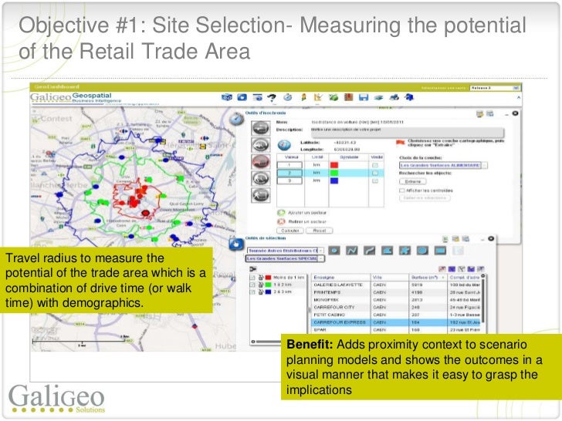The height and width of the screenshot is (421, 562).
Task: Click the Reset button
Action: click(x=319, y=231)
